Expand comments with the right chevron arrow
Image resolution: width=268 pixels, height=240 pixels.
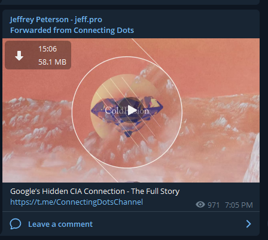(x=248, y=224)
